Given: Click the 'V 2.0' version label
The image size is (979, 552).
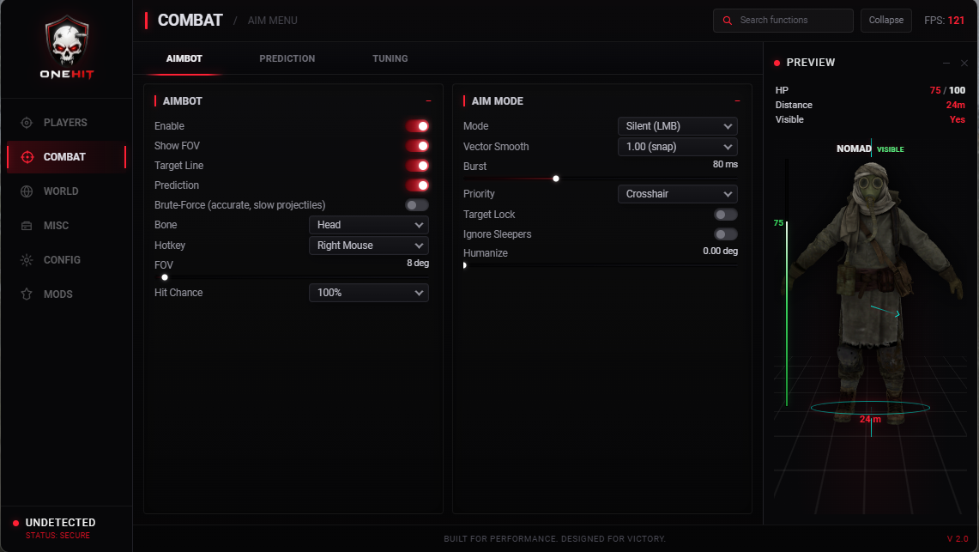Looking at the screenshot, I should 958,539.
